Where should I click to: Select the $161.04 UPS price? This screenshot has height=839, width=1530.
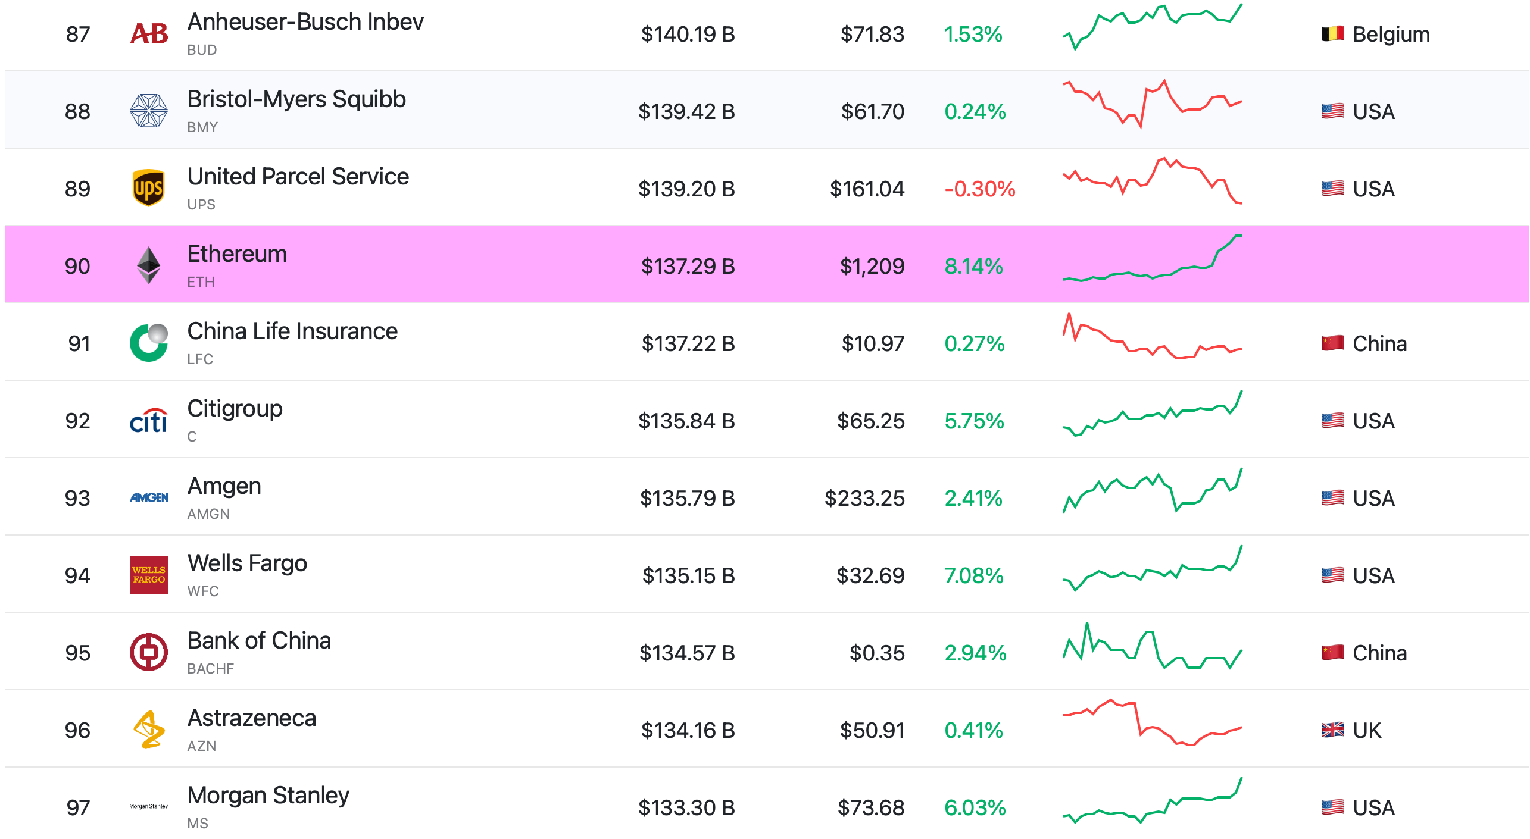(x=867, y=189)
